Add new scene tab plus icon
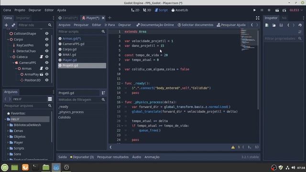 click(x=109, y=18)
